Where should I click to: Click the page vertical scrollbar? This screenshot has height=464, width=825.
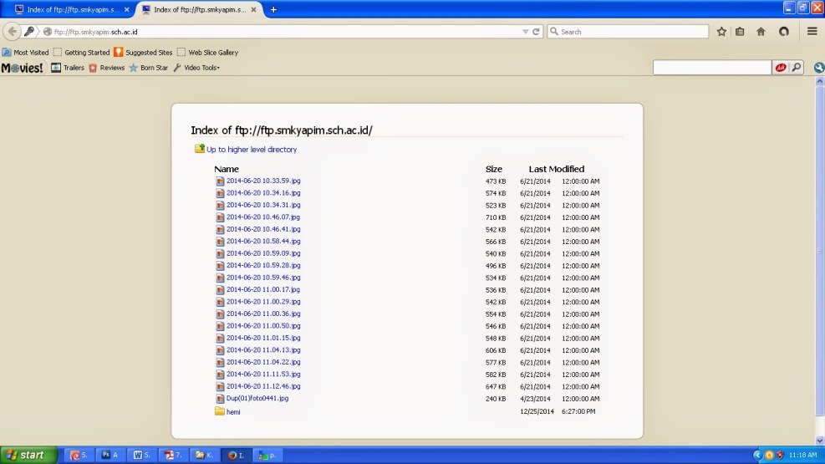point(820,251)
